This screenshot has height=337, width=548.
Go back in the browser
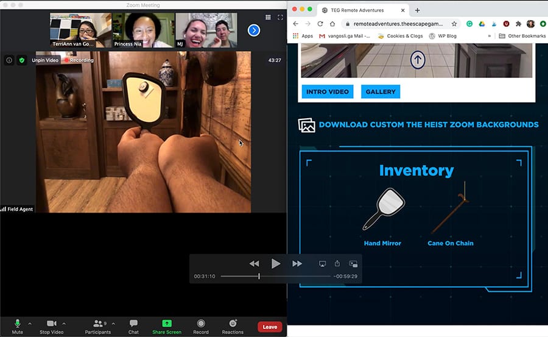tap(296, 24)
